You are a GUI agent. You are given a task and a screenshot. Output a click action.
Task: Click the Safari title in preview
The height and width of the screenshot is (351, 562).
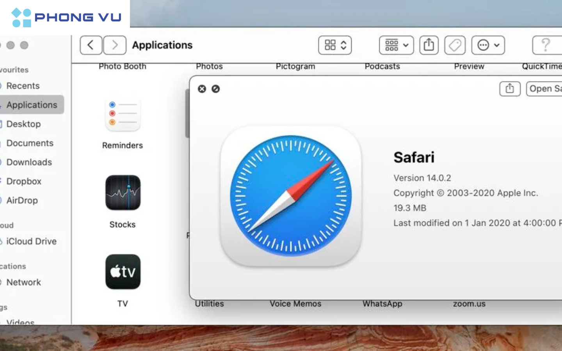tap(414, 158)
